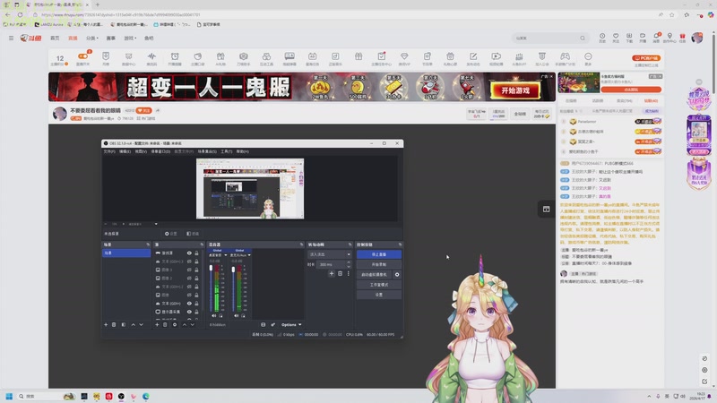
Task: Click the PC客户端 download button
Action: pos(646,58)
